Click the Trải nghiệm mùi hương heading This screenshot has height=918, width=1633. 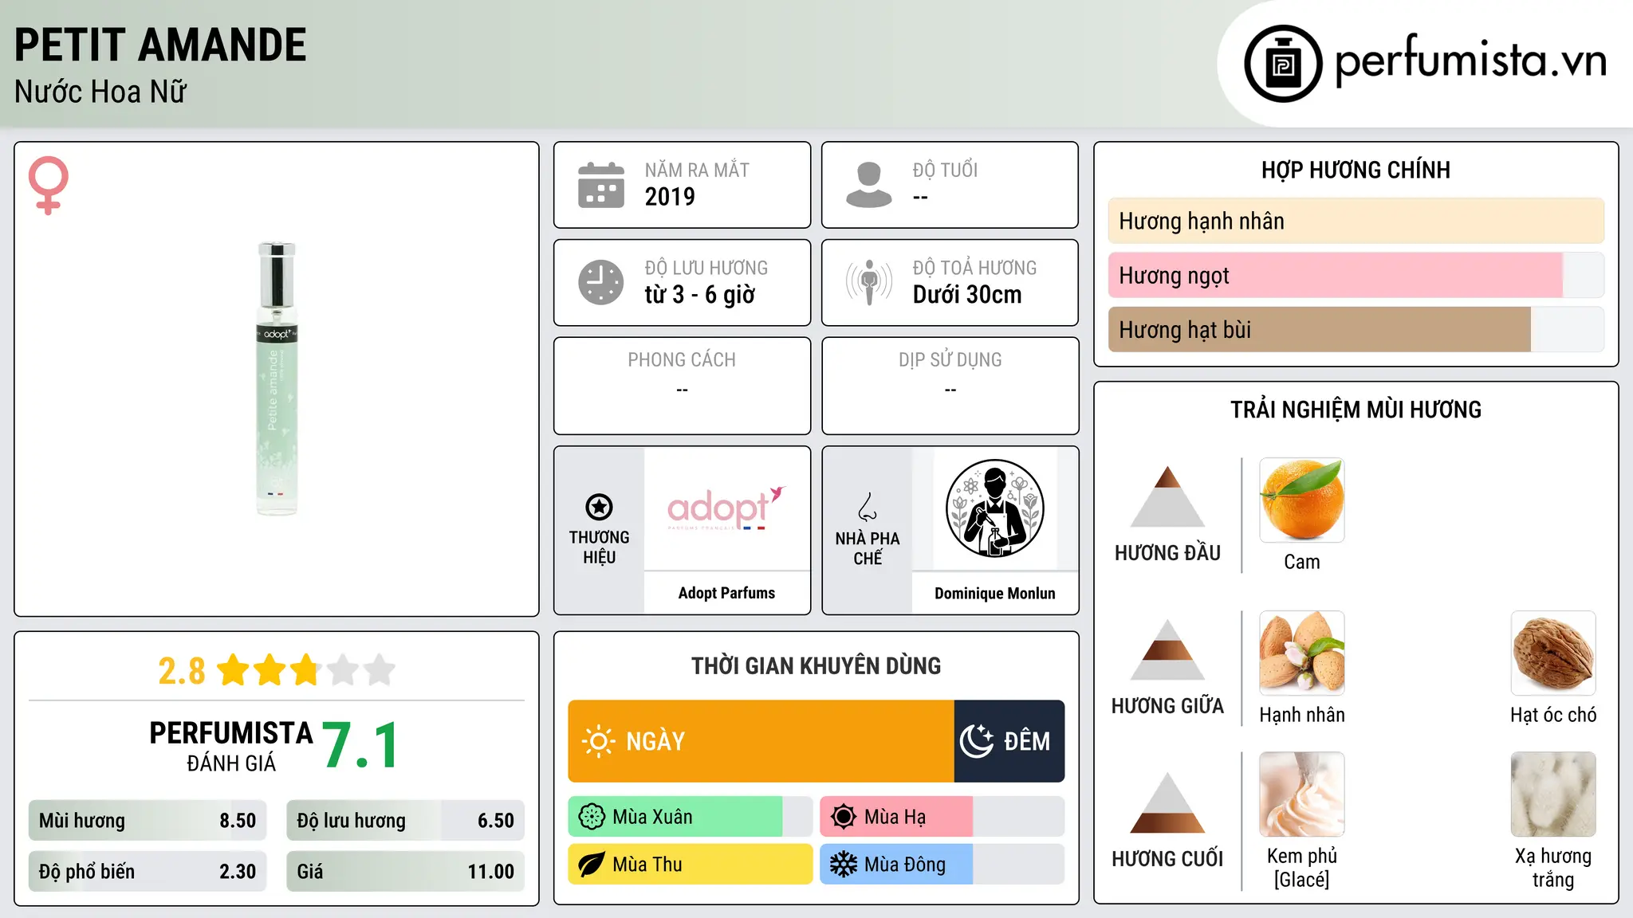[1356, 410]
